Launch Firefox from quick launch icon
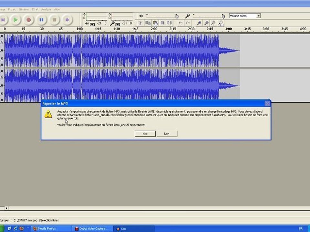This screenshot has height=232, width=310. (21, 229)
